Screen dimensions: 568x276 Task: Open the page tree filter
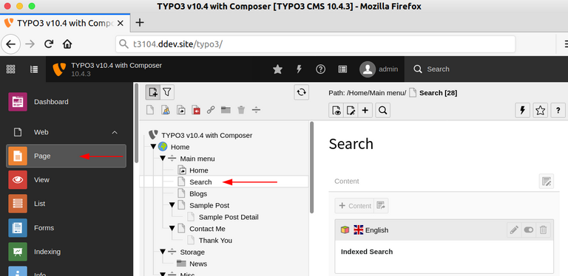(x=166, y=92)
